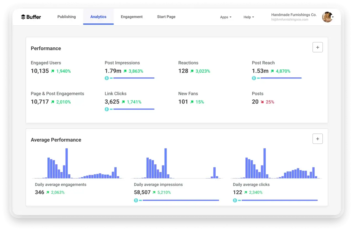Click the green arrow beside Page & Post Engagements 2,010%
The image size is (353, 231).
52,102
